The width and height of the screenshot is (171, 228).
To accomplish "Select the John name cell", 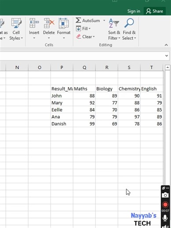I will (62, 96).
